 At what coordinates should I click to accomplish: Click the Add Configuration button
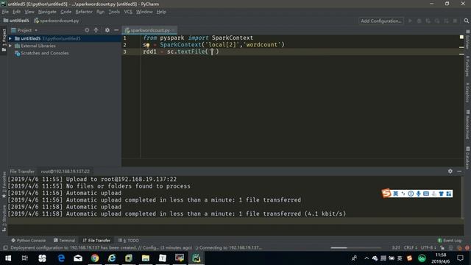[x=381, y=21]
